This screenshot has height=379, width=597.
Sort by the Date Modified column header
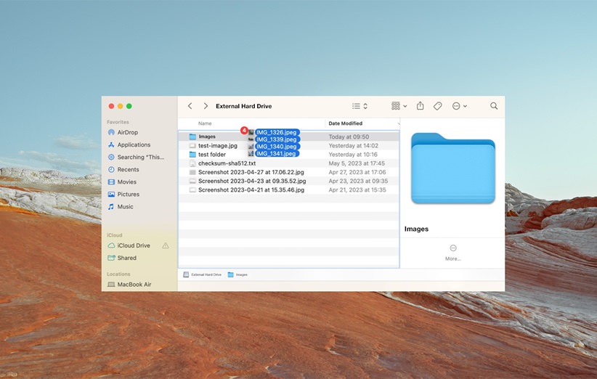pos(345,123)
